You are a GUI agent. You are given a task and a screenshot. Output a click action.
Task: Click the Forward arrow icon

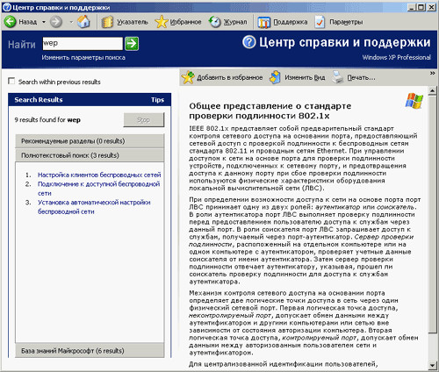pyautogui.click(x=56, y=22)
